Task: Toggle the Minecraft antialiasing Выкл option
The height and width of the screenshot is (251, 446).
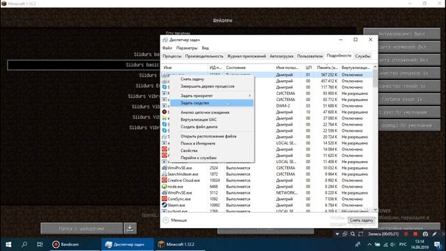Action: 402,33
